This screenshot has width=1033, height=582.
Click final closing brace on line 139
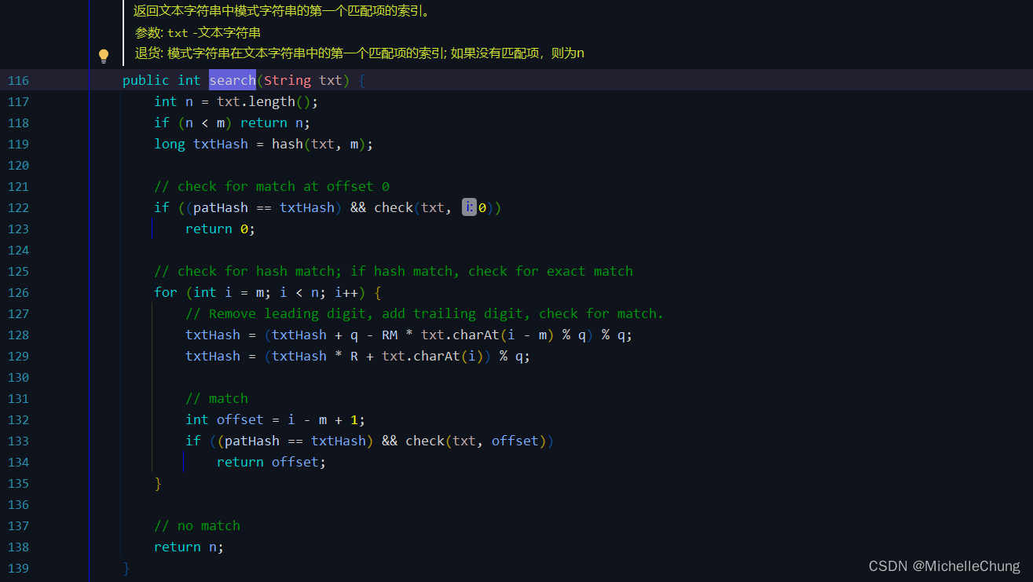(x=126, y=568)
